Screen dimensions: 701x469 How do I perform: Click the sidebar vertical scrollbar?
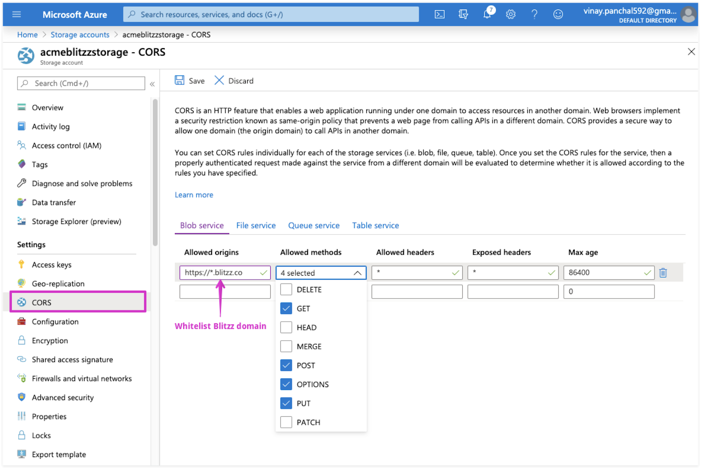(x=155, y=172)
